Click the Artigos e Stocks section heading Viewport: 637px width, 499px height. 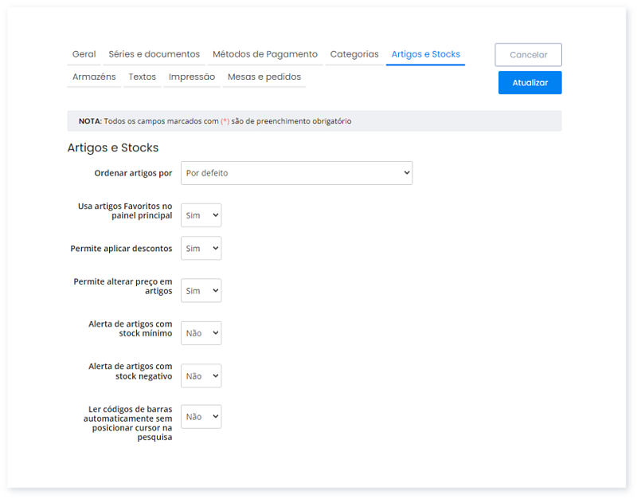(113, 147)
